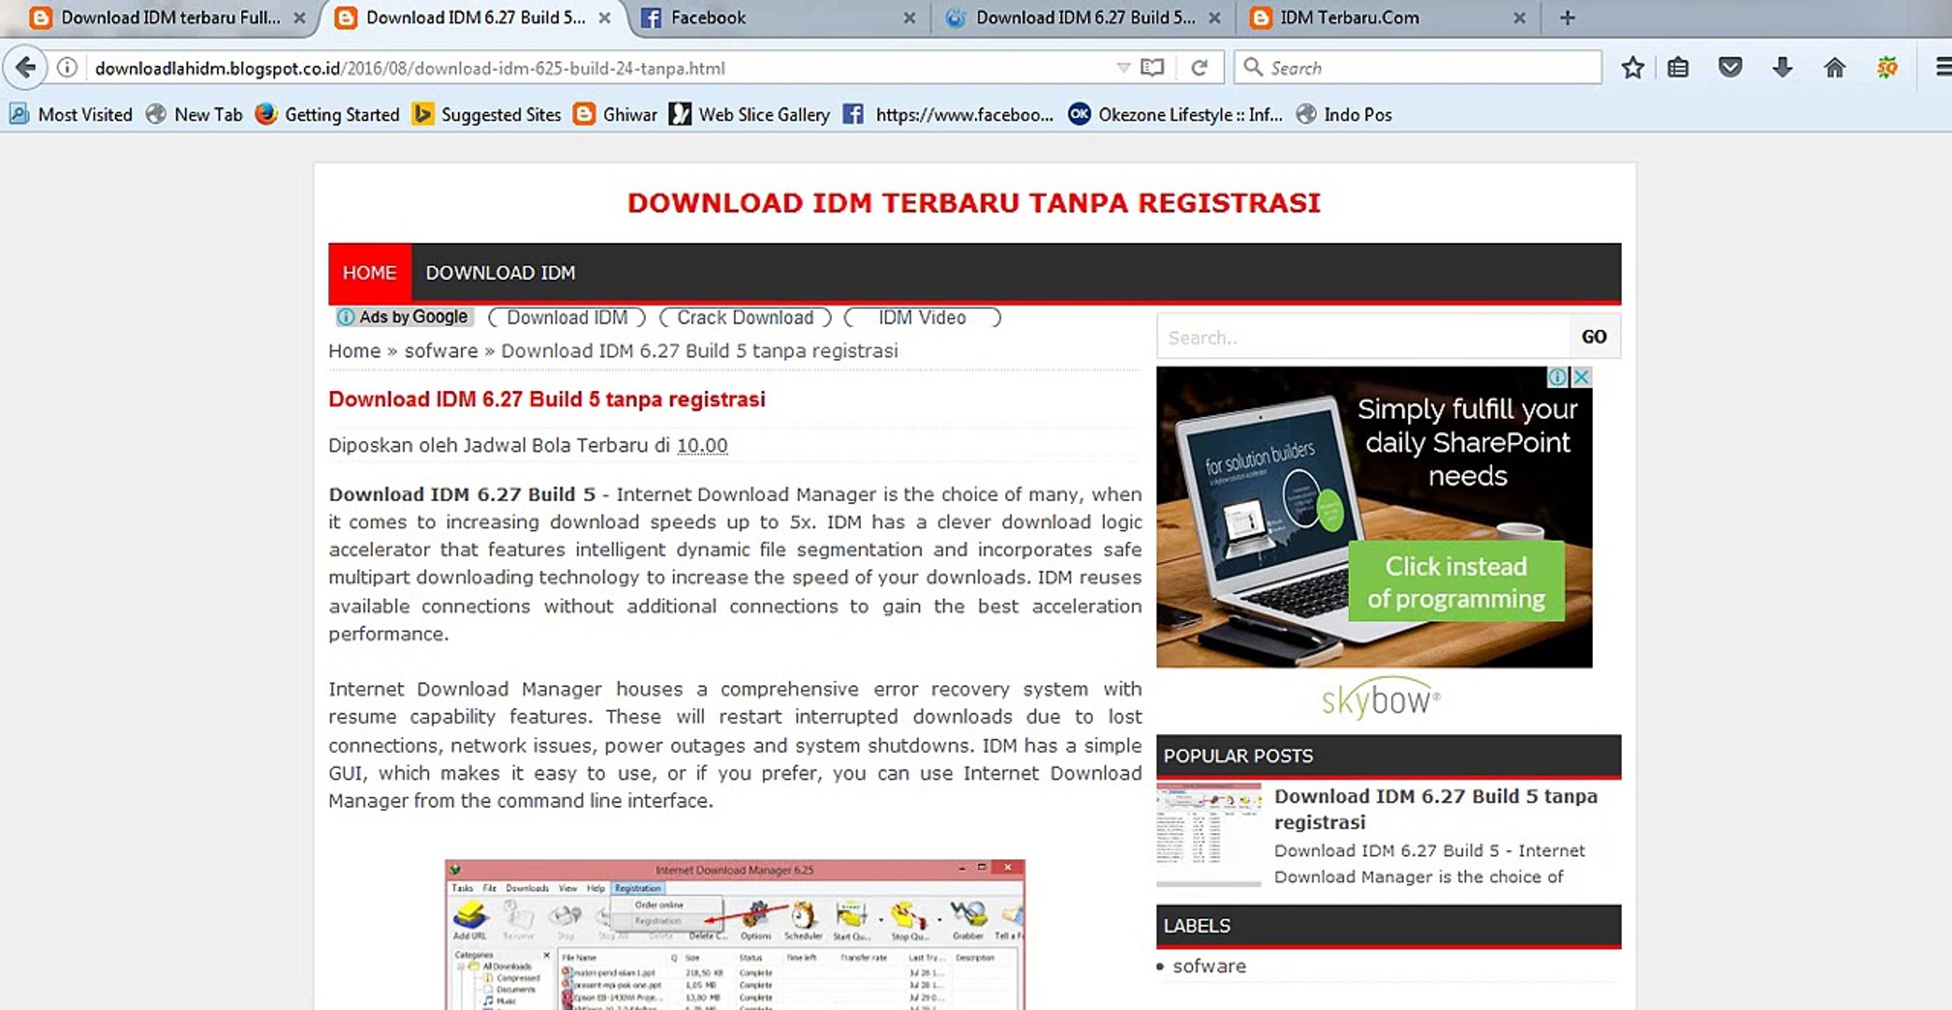Switch to the Facebook tab
Screen dimensions: 1952x1010
click(x=778, y=18)
